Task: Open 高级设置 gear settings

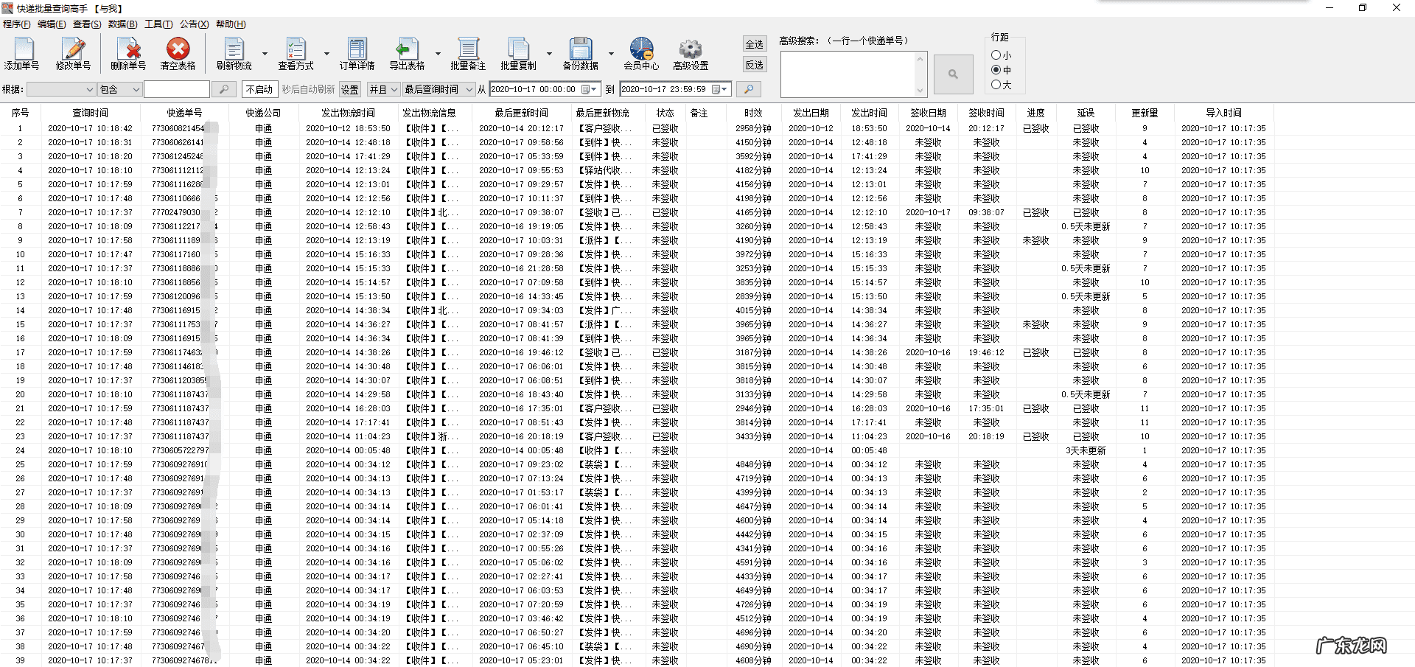Action: (691, 50)
